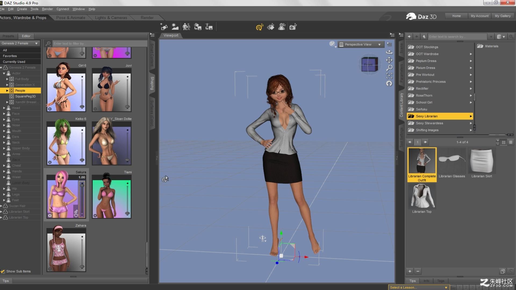Open the Genesis 2 Female figure dropdown
Screen dimensions: 516x290
coord(20,43)
